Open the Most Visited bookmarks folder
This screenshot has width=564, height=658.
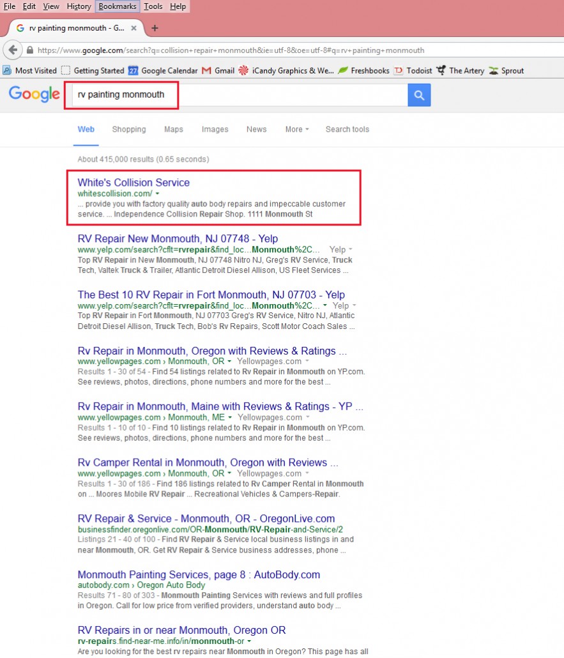30,70
